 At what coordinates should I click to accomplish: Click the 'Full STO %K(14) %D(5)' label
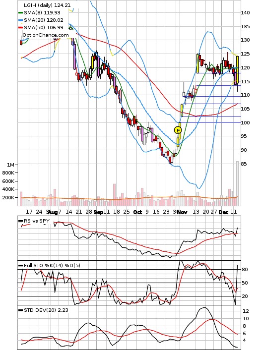tap(52, 265)
